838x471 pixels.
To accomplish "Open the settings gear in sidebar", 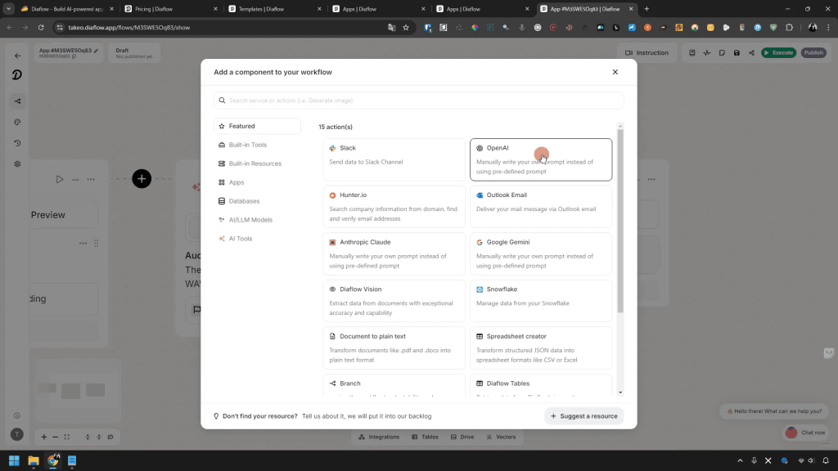I will 17,164.
